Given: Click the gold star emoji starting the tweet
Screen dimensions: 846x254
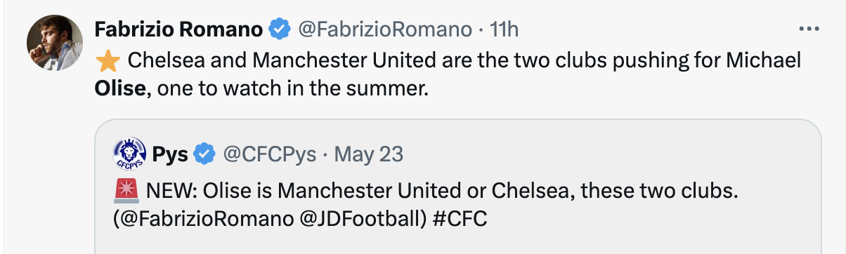Looking at the screenshot, I should point(107,61).
